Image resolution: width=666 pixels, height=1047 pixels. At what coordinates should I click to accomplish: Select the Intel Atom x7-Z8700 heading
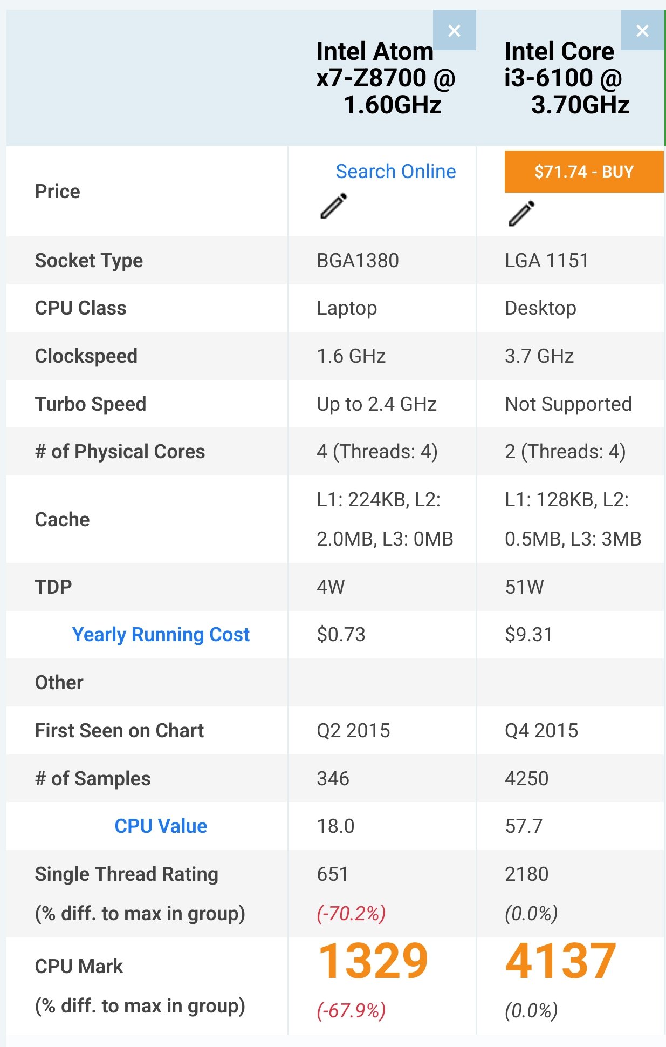point(386,78)
